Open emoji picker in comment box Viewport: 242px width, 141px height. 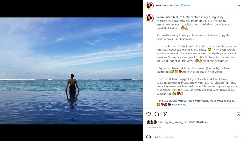click(x=149, y=137)
